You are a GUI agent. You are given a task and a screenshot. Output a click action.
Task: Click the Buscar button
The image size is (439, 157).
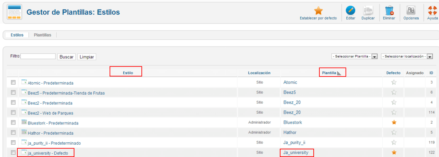point(66,56)
